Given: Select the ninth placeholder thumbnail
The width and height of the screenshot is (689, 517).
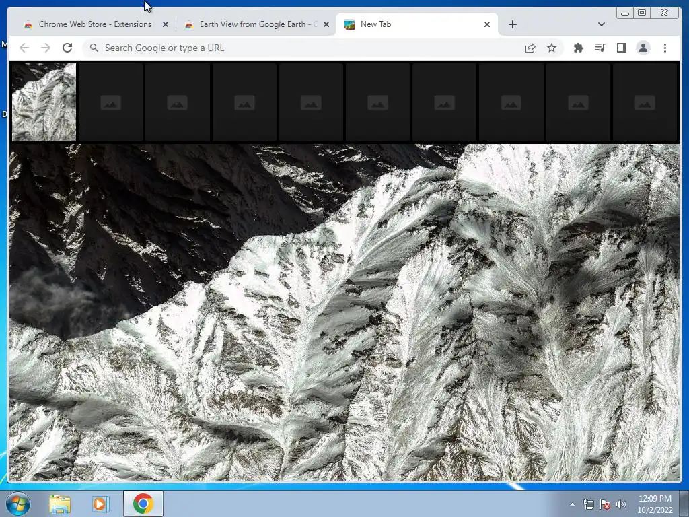Looking at the screenshot, I should pos(578,102).
